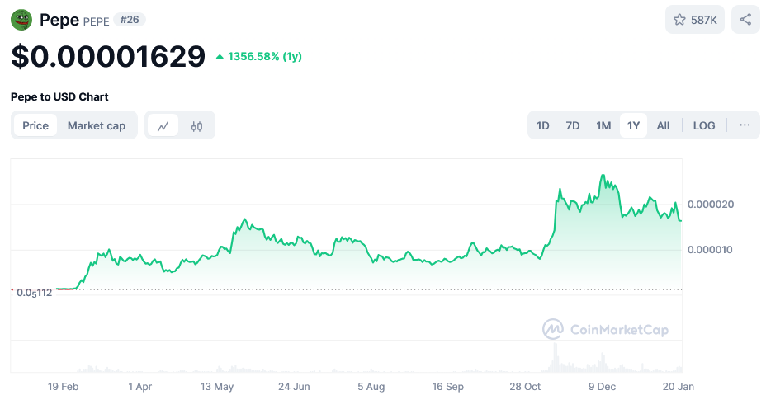
Task: Open the three-dot more options menu
Action: (745, 125)
